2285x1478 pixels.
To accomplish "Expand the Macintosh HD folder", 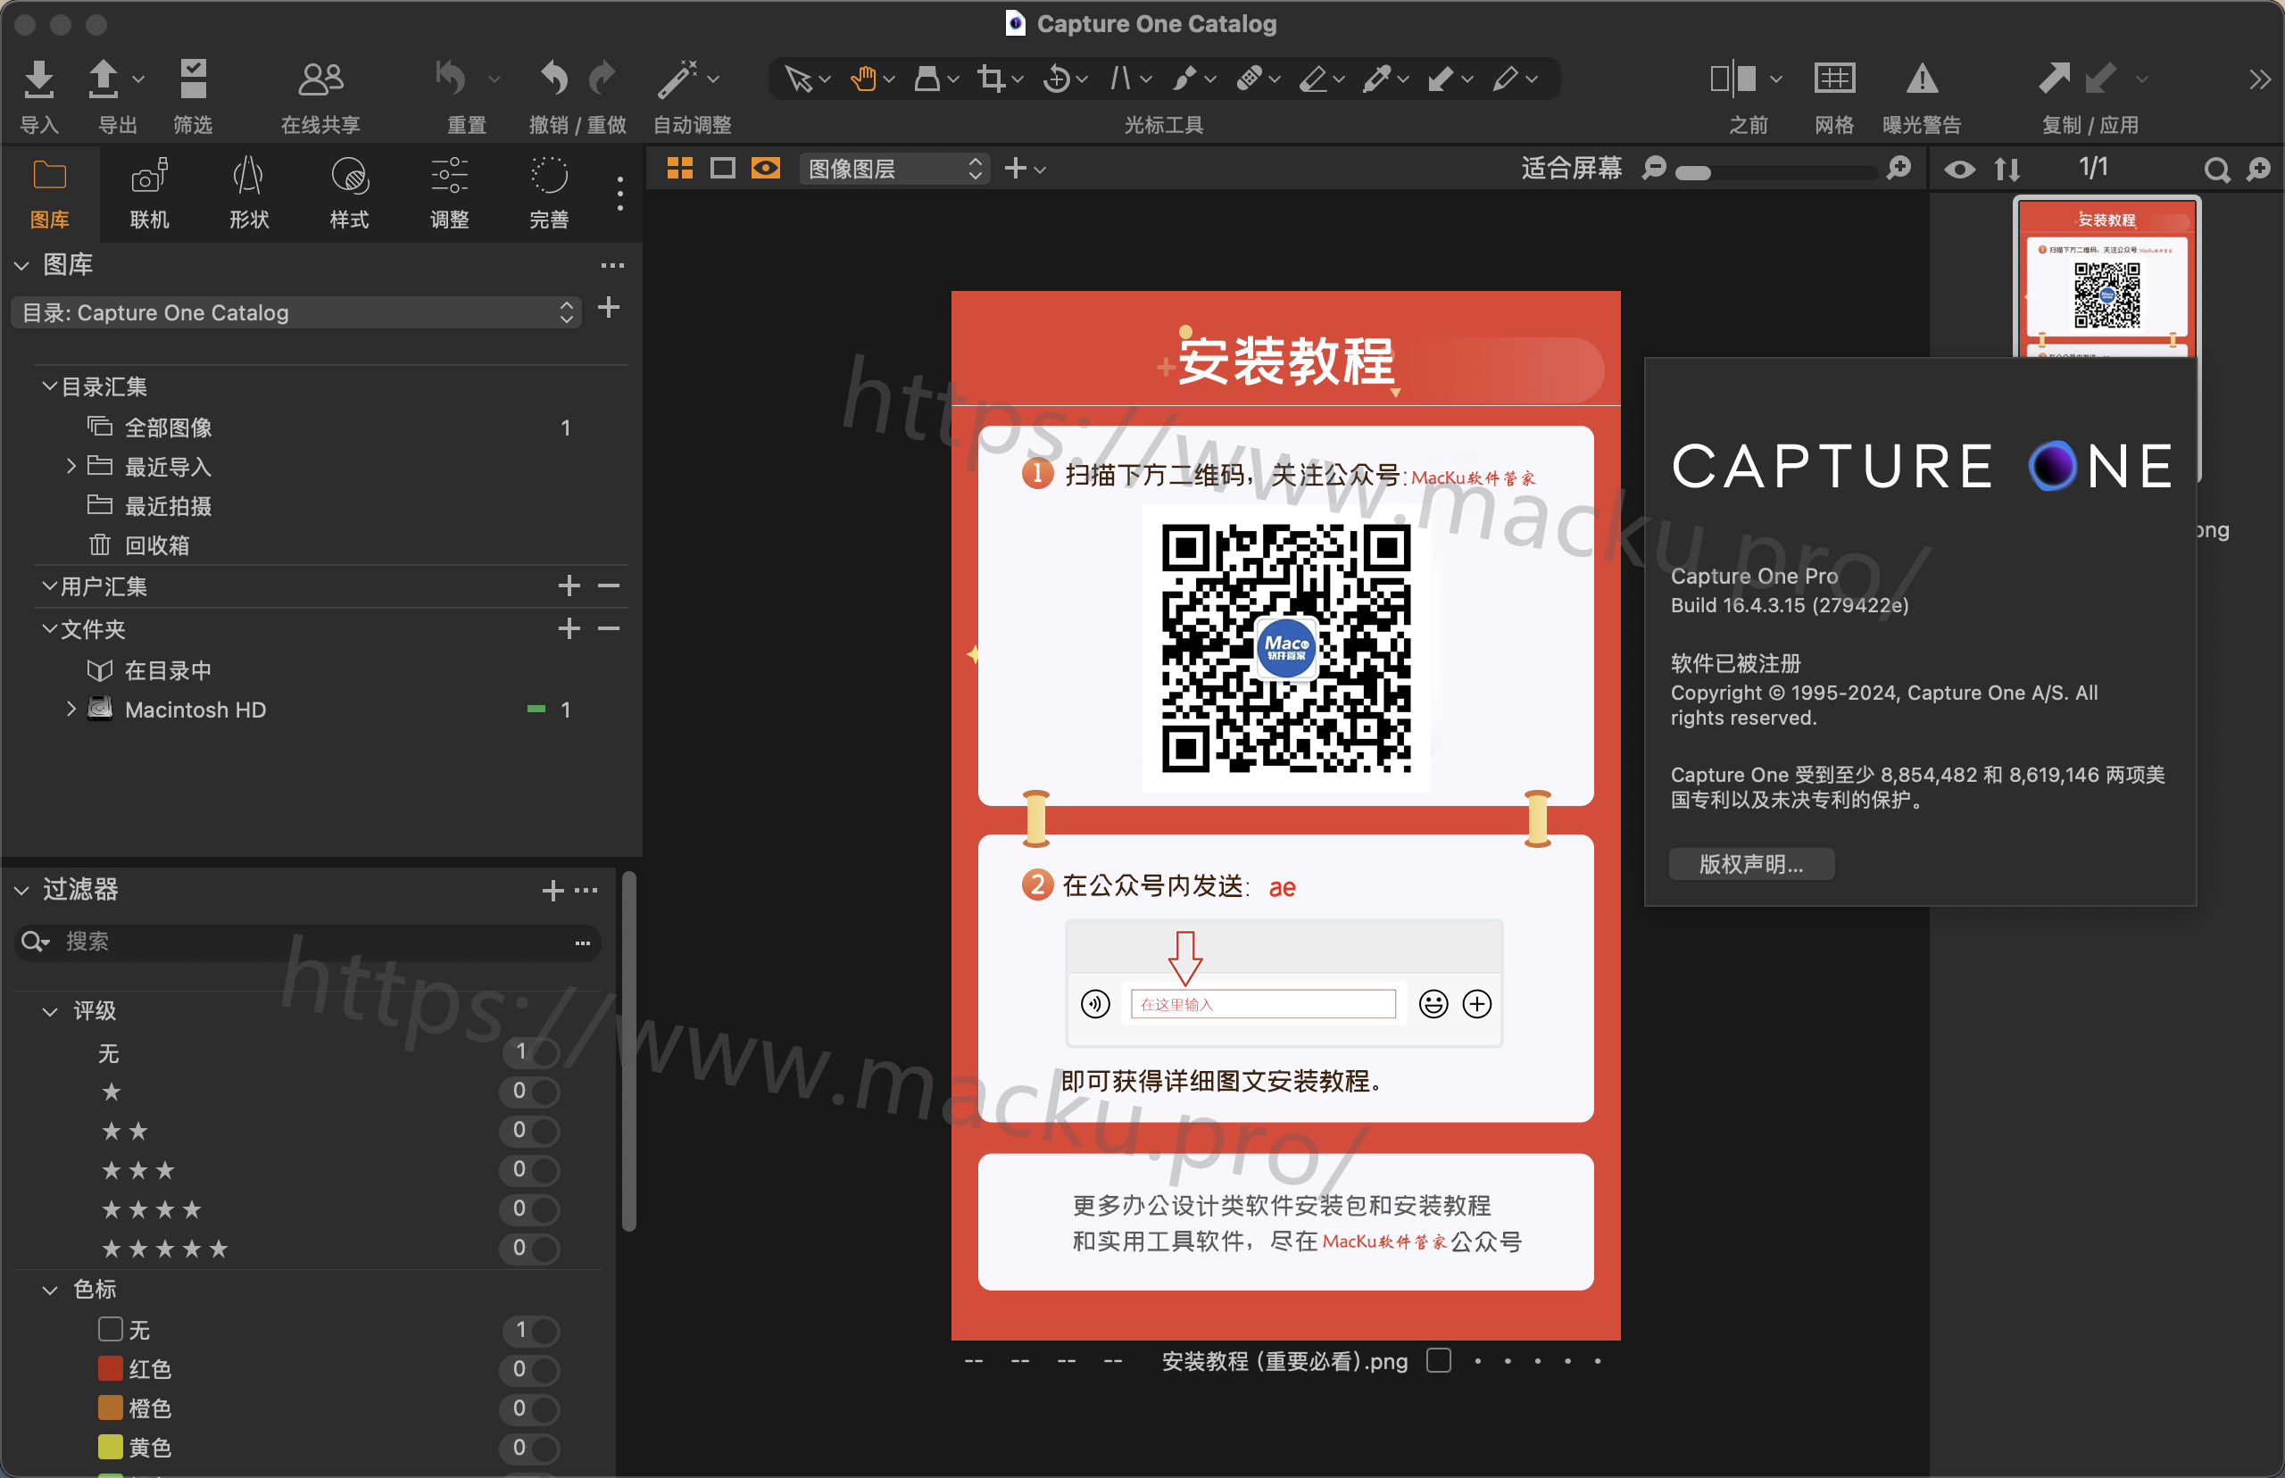I will tap(71, 710).
